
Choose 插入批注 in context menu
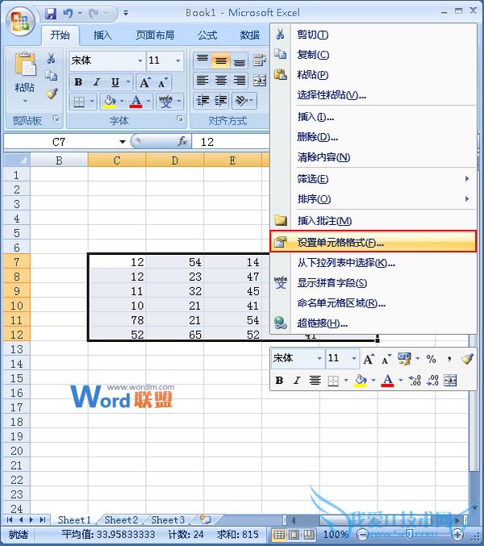click(x=373, y=220)
